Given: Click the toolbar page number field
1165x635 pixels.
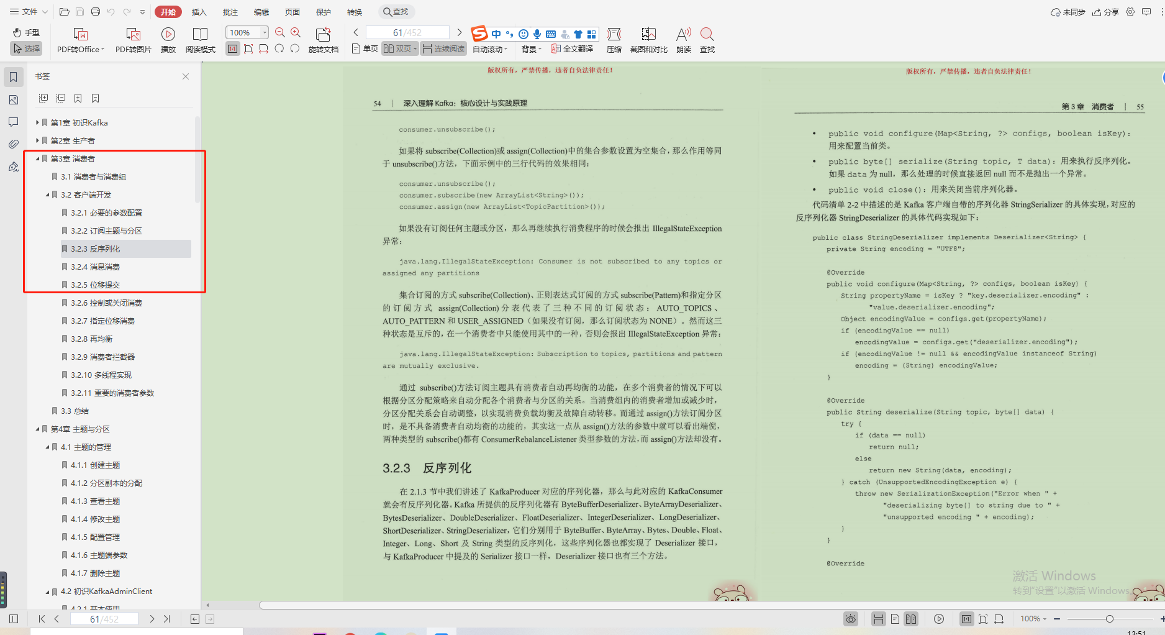Looking at the screenshot, I should [x=407, y=32].
